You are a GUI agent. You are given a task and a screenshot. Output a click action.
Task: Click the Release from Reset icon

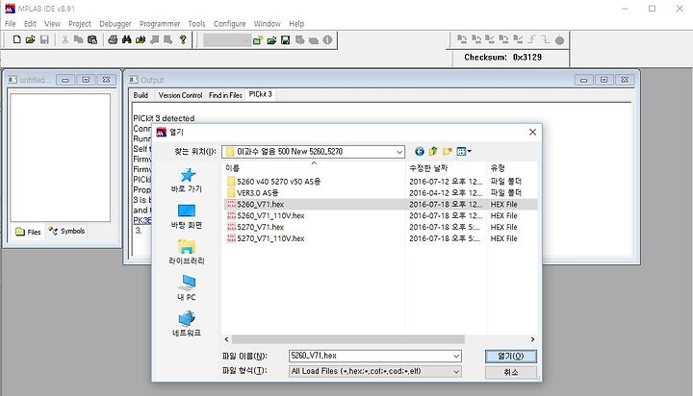tap(531, 39)
